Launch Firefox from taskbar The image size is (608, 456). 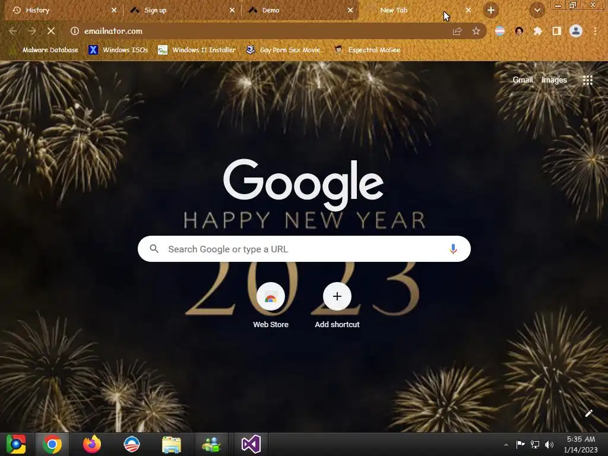coord(92,444)
